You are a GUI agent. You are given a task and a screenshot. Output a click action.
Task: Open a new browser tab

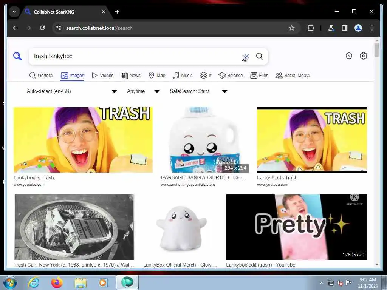coord(117,12)
